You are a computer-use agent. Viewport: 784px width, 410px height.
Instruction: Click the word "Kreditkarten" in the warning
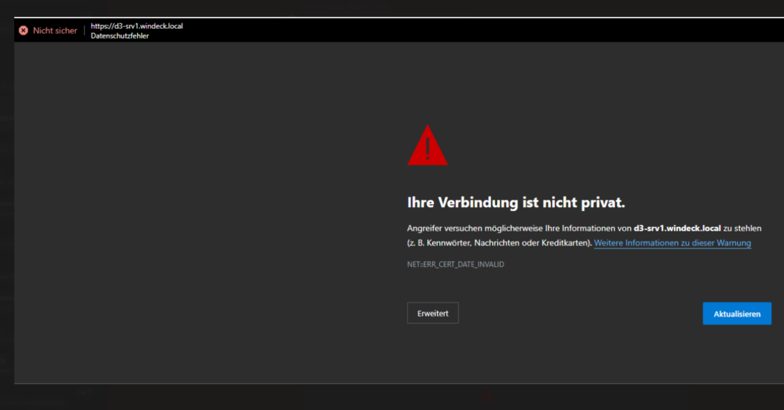567,243
